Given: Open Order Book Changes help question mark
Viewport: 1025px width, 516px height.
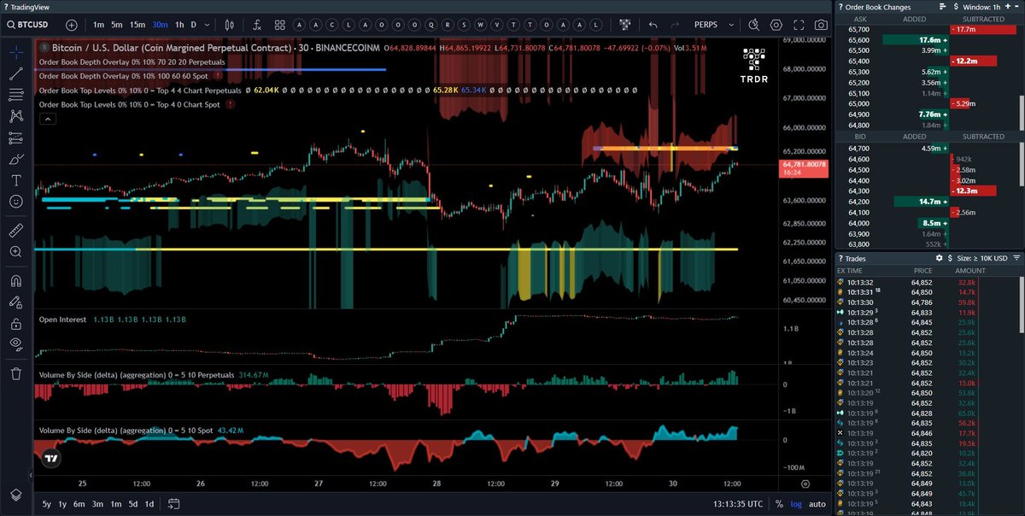Looking at the screenshot, I should pyautogui.click(x=841, y=7).
